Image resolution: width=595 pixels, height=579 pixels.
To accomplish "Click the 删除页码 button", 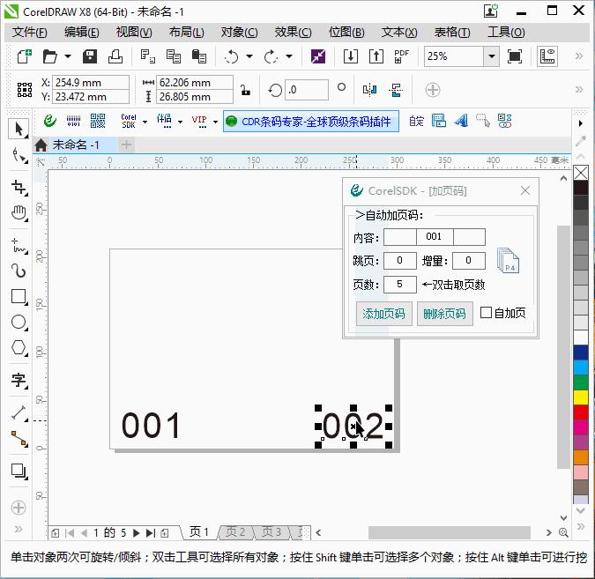I will (x=444, y=314).
